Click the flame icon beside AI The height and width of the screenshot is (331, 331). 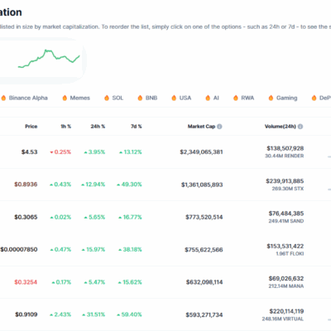click(208, 98)
